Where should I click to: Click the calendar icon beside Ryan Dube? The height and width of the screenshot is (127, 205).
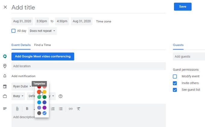tap(5, 86)
